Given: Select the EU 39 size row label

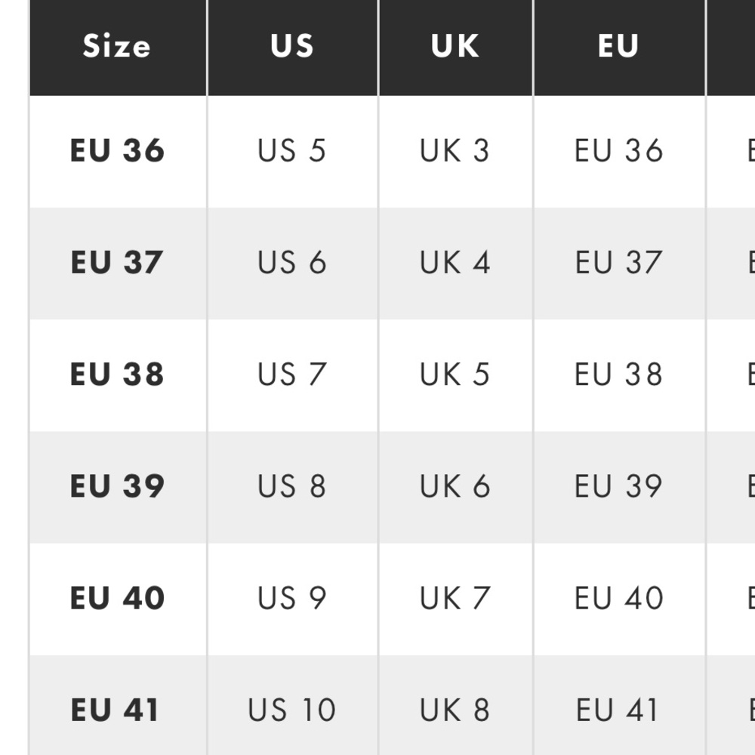Looking at the screenshot, I should click(118, 485).
